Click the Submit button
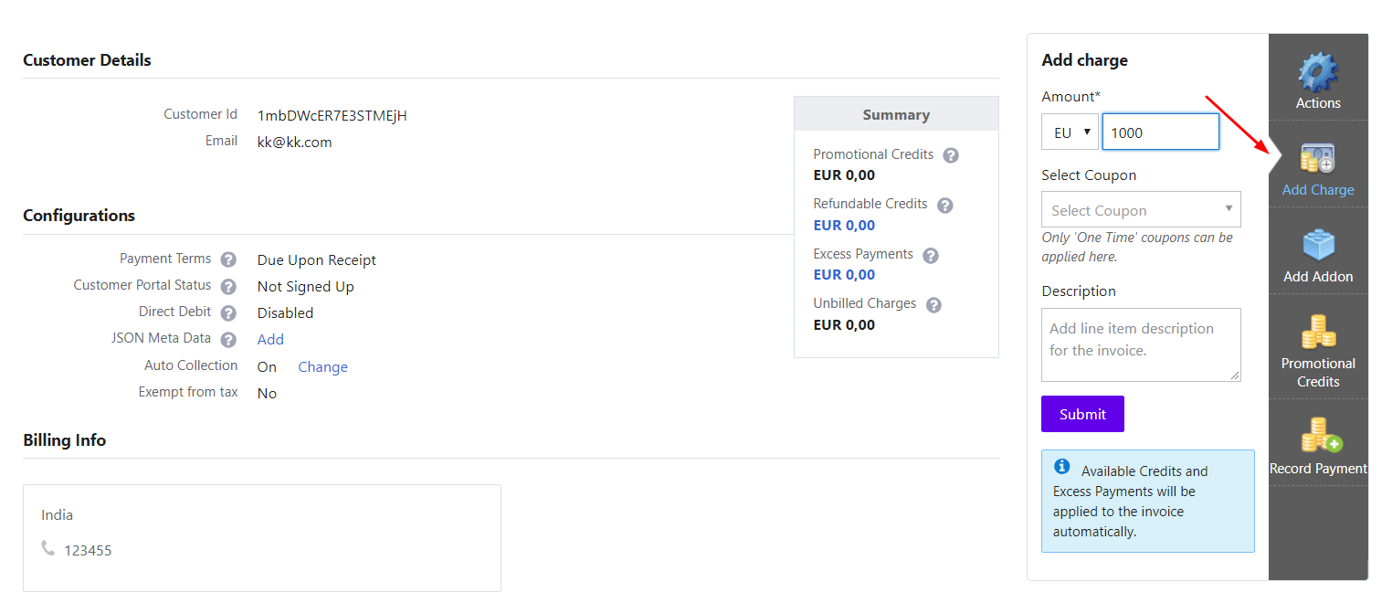The width and height of the screenshot is (1392, 603). click(1082, 414)
